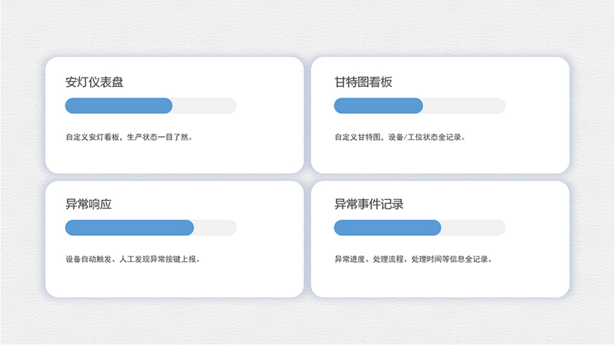
Task: Select the 安灯仪表盘 card title
Action: coord(94,82)
